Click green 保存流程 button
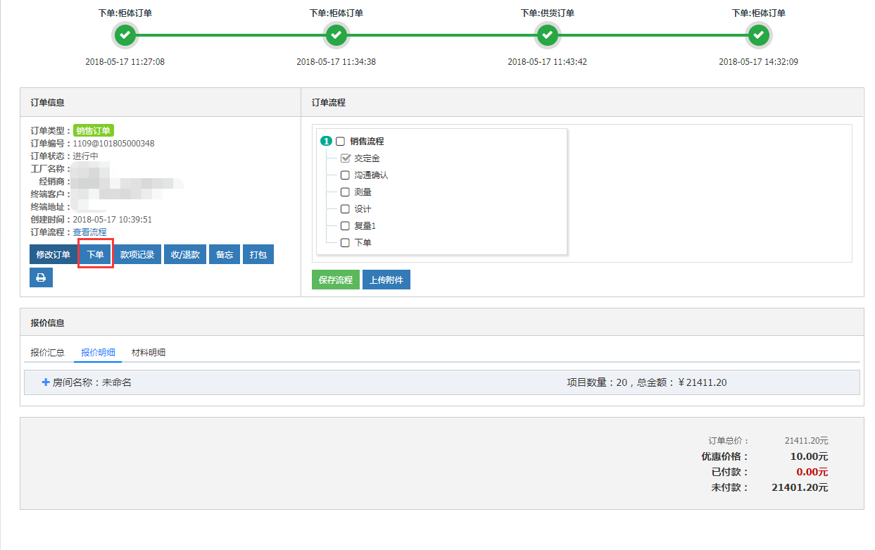The width and height of the screenshot is (875, 550). coord(335,280)
